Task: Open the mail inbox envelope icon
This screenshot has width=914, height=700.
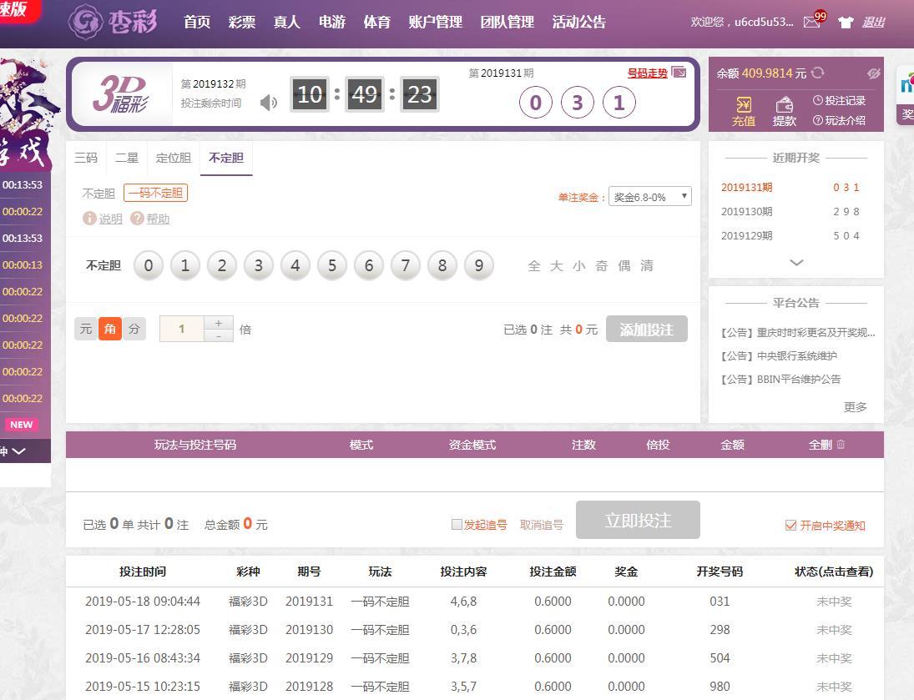Action: click(811, 23)
